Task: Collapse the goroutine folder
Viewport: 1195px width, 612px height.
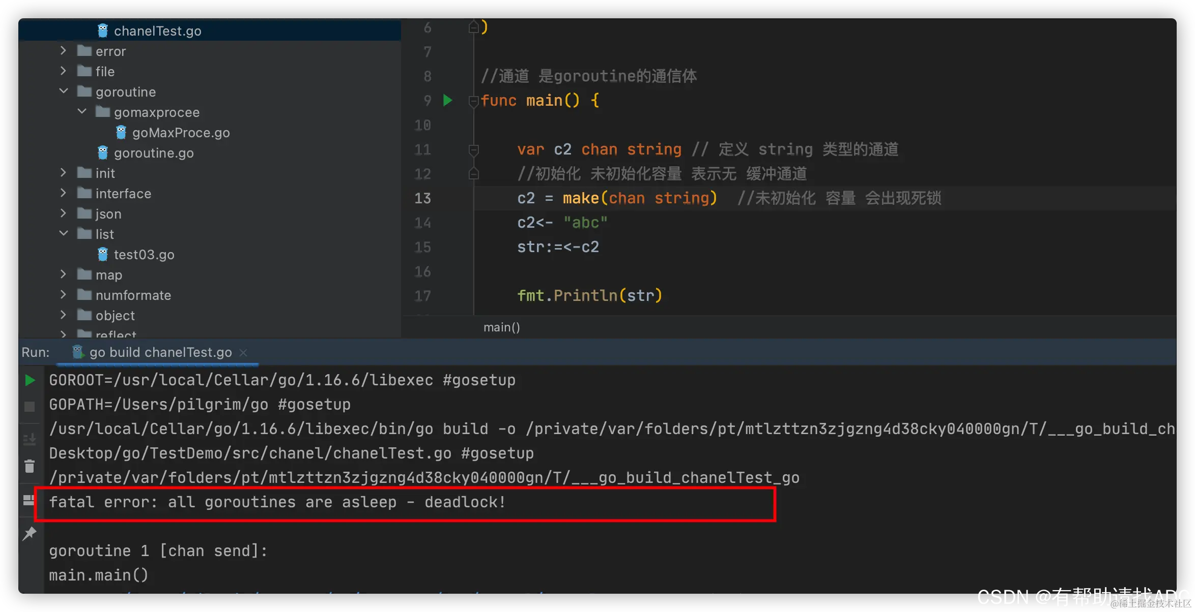Action: [x=64, y=91]
